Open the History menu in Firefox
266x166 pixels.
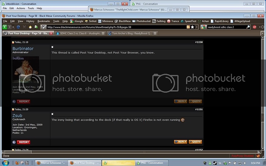pos(30,21)
